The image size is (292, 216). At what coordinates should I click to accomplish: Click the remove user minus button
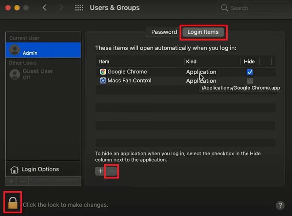click(x=23, y=181)
